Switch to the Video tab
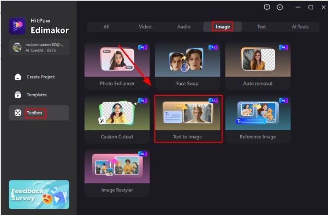The image size is (328, 215). tap(145, 27)
